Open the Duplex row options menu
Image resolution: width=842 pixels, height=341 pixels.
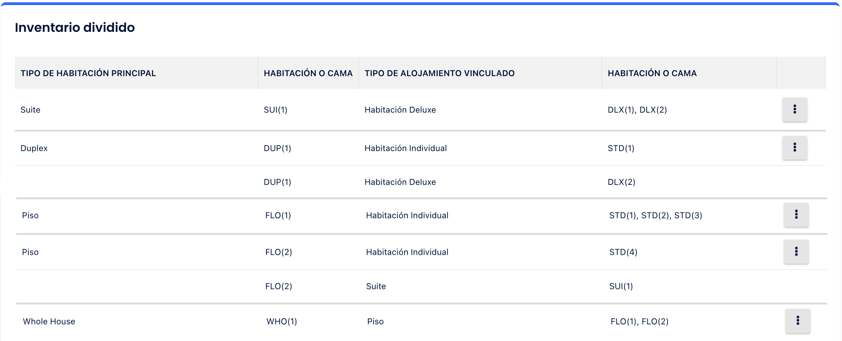click(795, 148)
